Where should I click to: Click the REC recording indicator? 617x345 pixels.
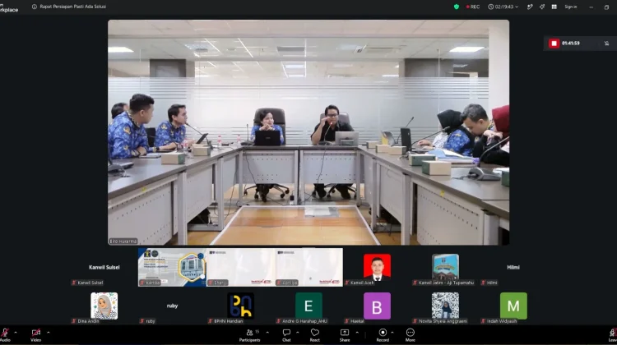(x=473, y=7)
